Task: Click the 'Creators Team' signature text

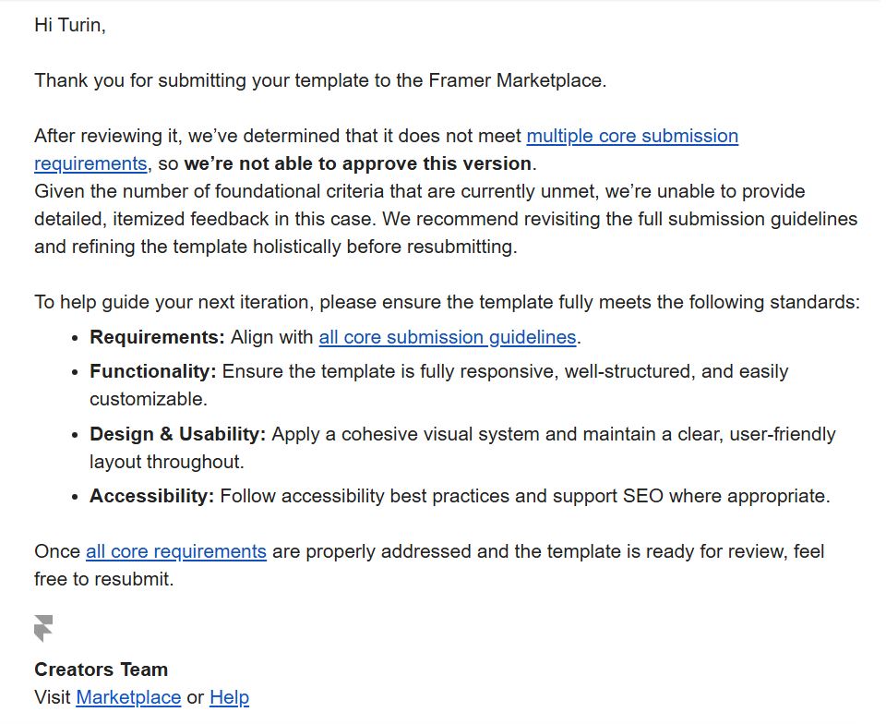Action: [102, 670]
